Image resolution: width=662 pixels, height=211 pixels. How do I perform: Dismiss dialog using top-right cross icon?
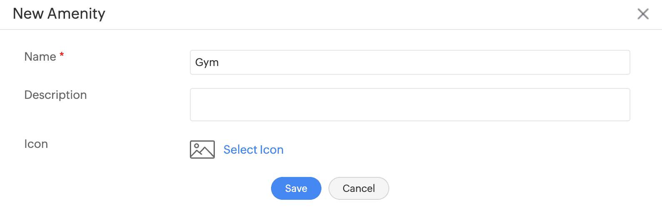(x=643, y=14)
